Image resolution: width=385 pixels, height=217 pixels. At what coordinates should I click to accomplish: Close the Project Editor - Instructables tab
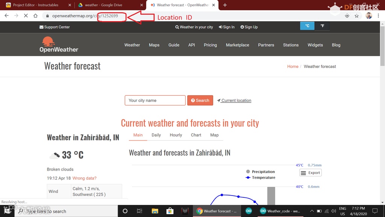[x=70, y=5]
